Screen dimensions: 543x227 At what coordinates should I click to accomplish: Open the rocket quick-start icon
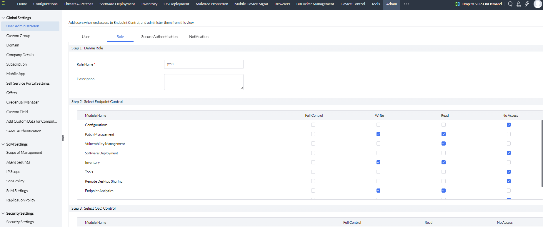click(519, 4)
